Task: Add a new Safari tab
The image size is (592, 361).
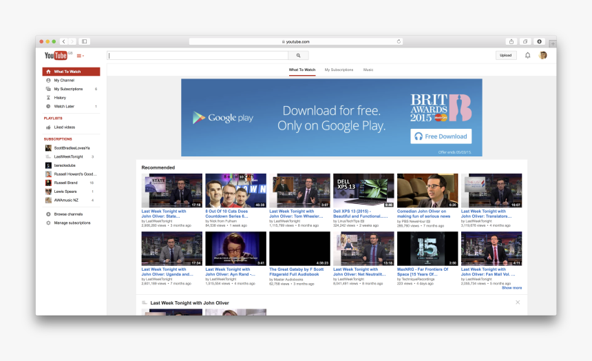Action: point(552,43)
